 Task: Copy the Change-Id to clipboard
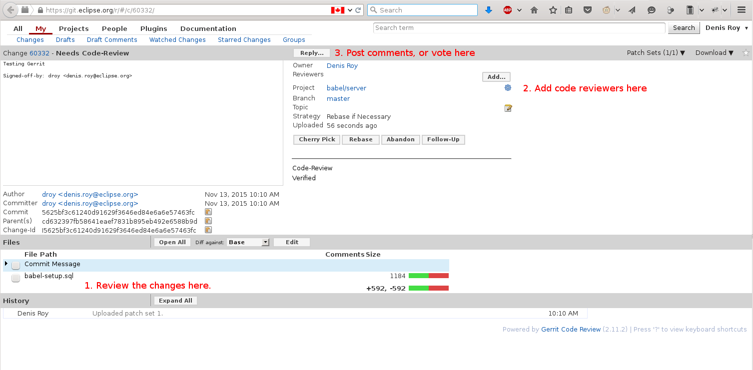pyautogui.click(x=208, y=230)
